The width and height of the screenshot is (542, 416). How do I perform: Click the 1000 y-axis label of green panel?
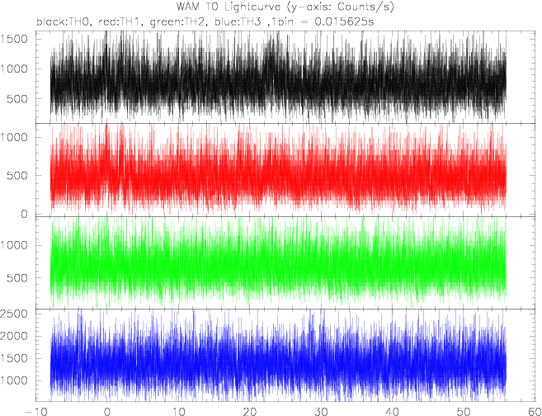coord(15,245)
